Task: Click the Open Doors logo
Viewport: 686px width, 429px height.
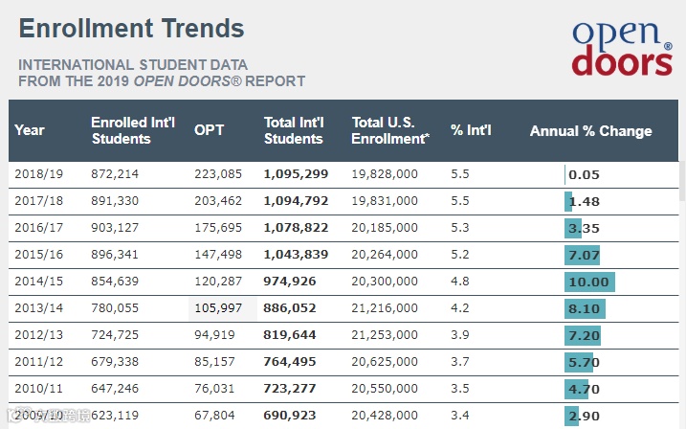Action: click(x=622, y=48)
